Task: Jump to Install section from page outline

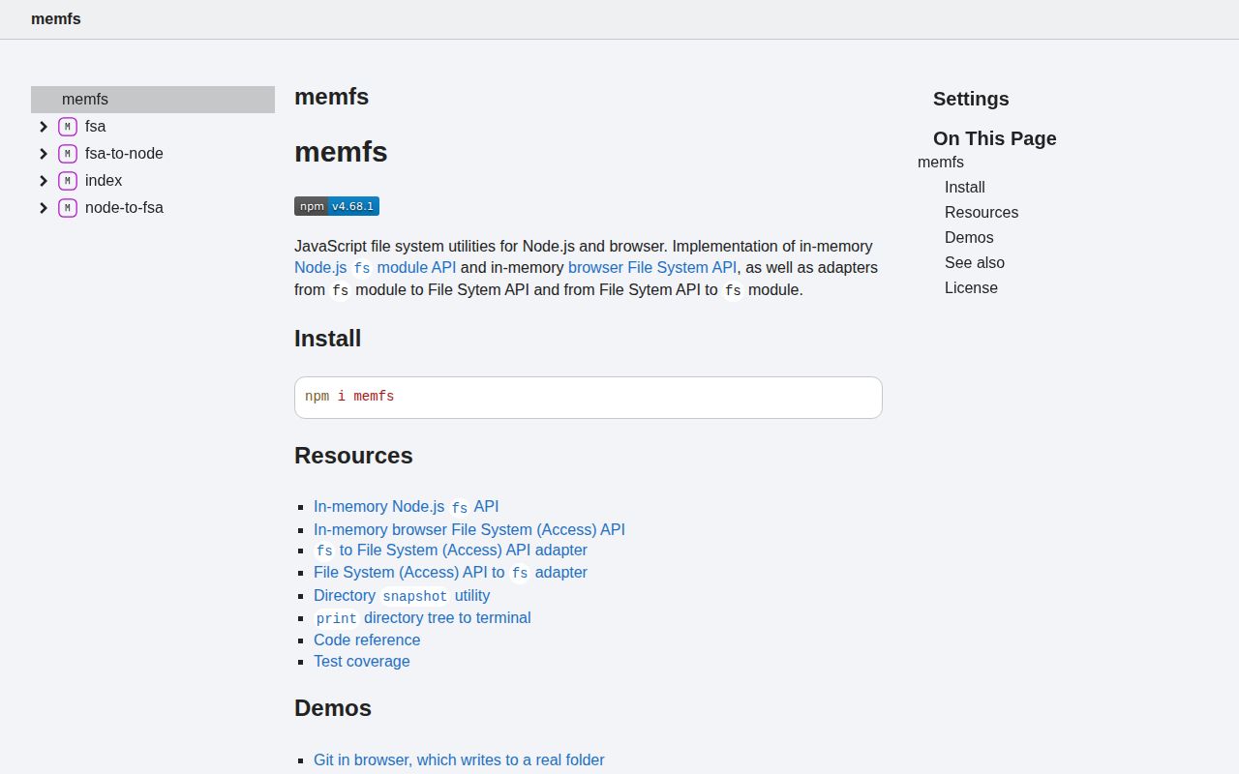Action: 965,188
